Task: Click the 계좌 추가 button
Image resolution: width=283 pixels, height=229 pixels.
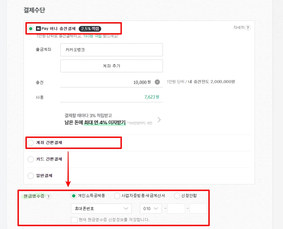Action: (x=111, y=66)
